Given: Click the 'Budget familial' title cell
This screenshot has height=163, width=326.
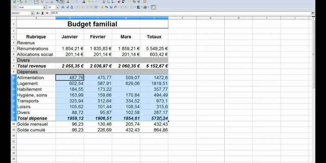Looking at the screenshot, I should (92, 24).
